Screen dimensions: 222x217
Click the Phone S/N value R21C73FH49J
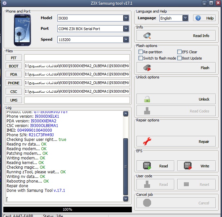click(x=41, y=135)
